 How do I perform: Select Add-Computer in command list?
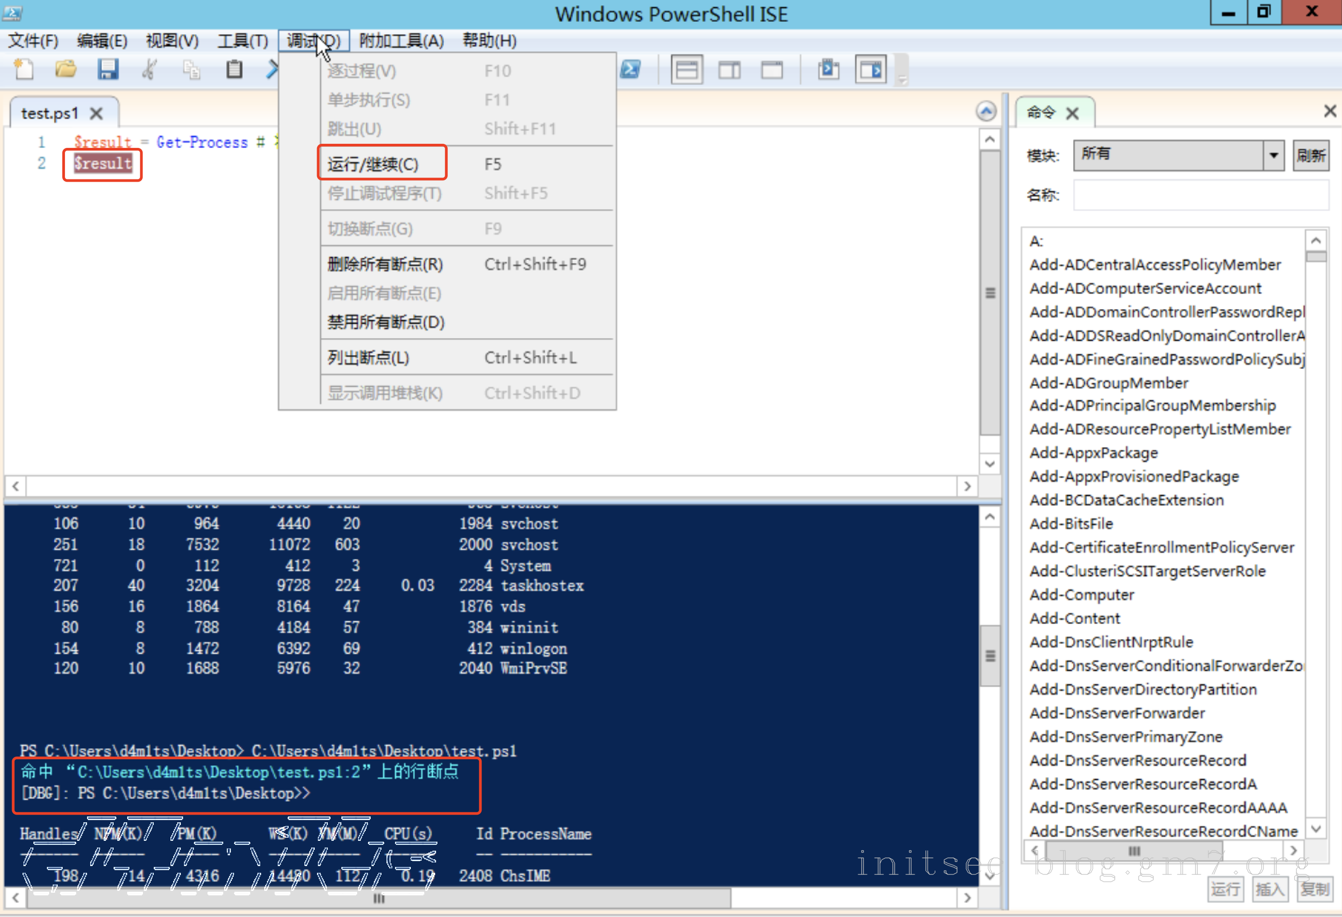coord(1081,595)
